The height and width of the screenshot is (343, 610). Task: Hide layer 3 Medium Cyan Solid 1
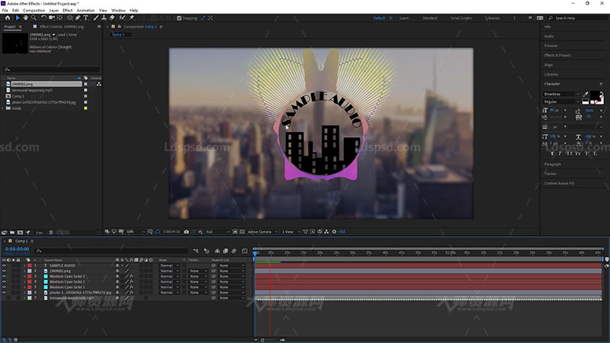(x=5, y=276)
